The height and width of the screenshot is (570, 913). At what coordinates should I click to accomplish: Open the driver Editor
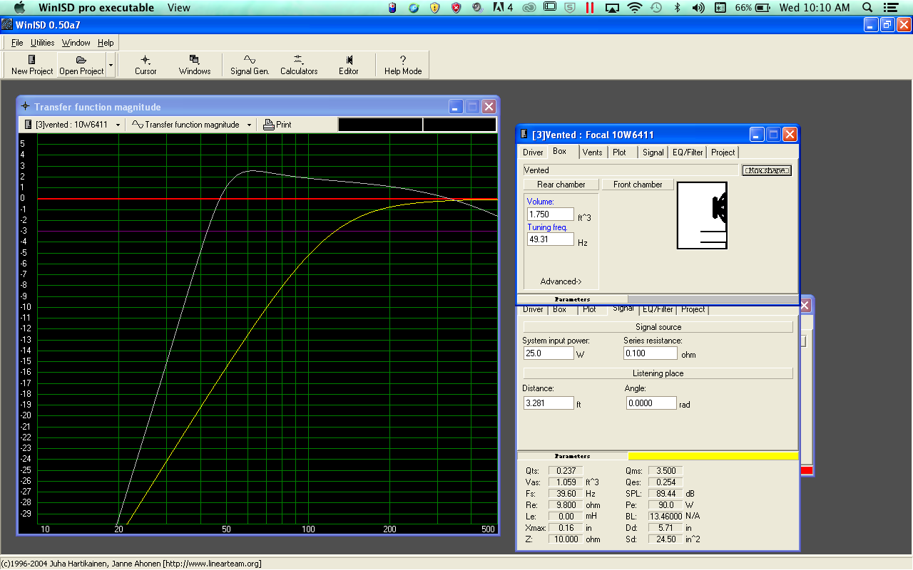[349, 65]
